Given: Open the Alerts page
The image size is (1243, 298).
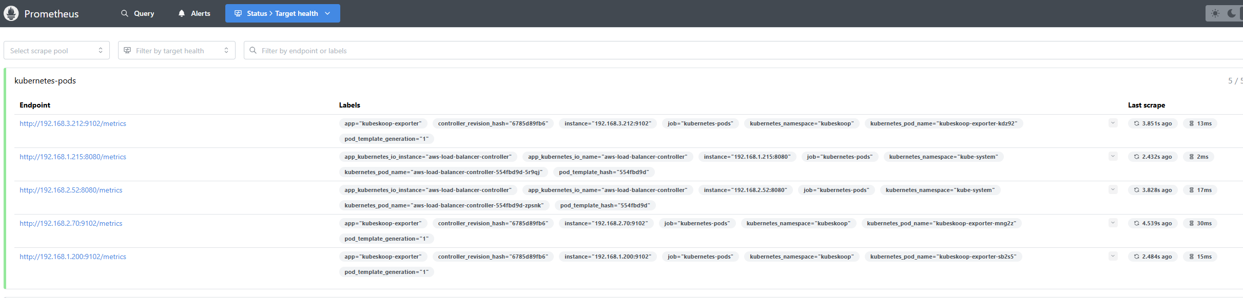Looking at the screenshot, I should coord(194,13).
